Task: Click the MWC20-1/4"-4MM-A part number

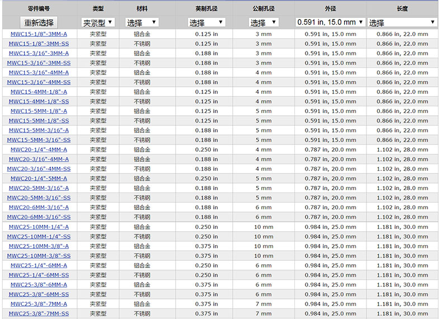Action: (39, 149)
